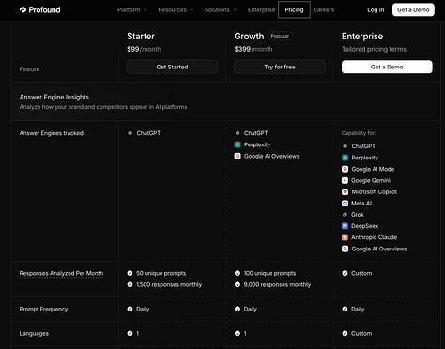Click the Growth Try for free button
This screenshot has width=445, height=349.
point(280,67)
